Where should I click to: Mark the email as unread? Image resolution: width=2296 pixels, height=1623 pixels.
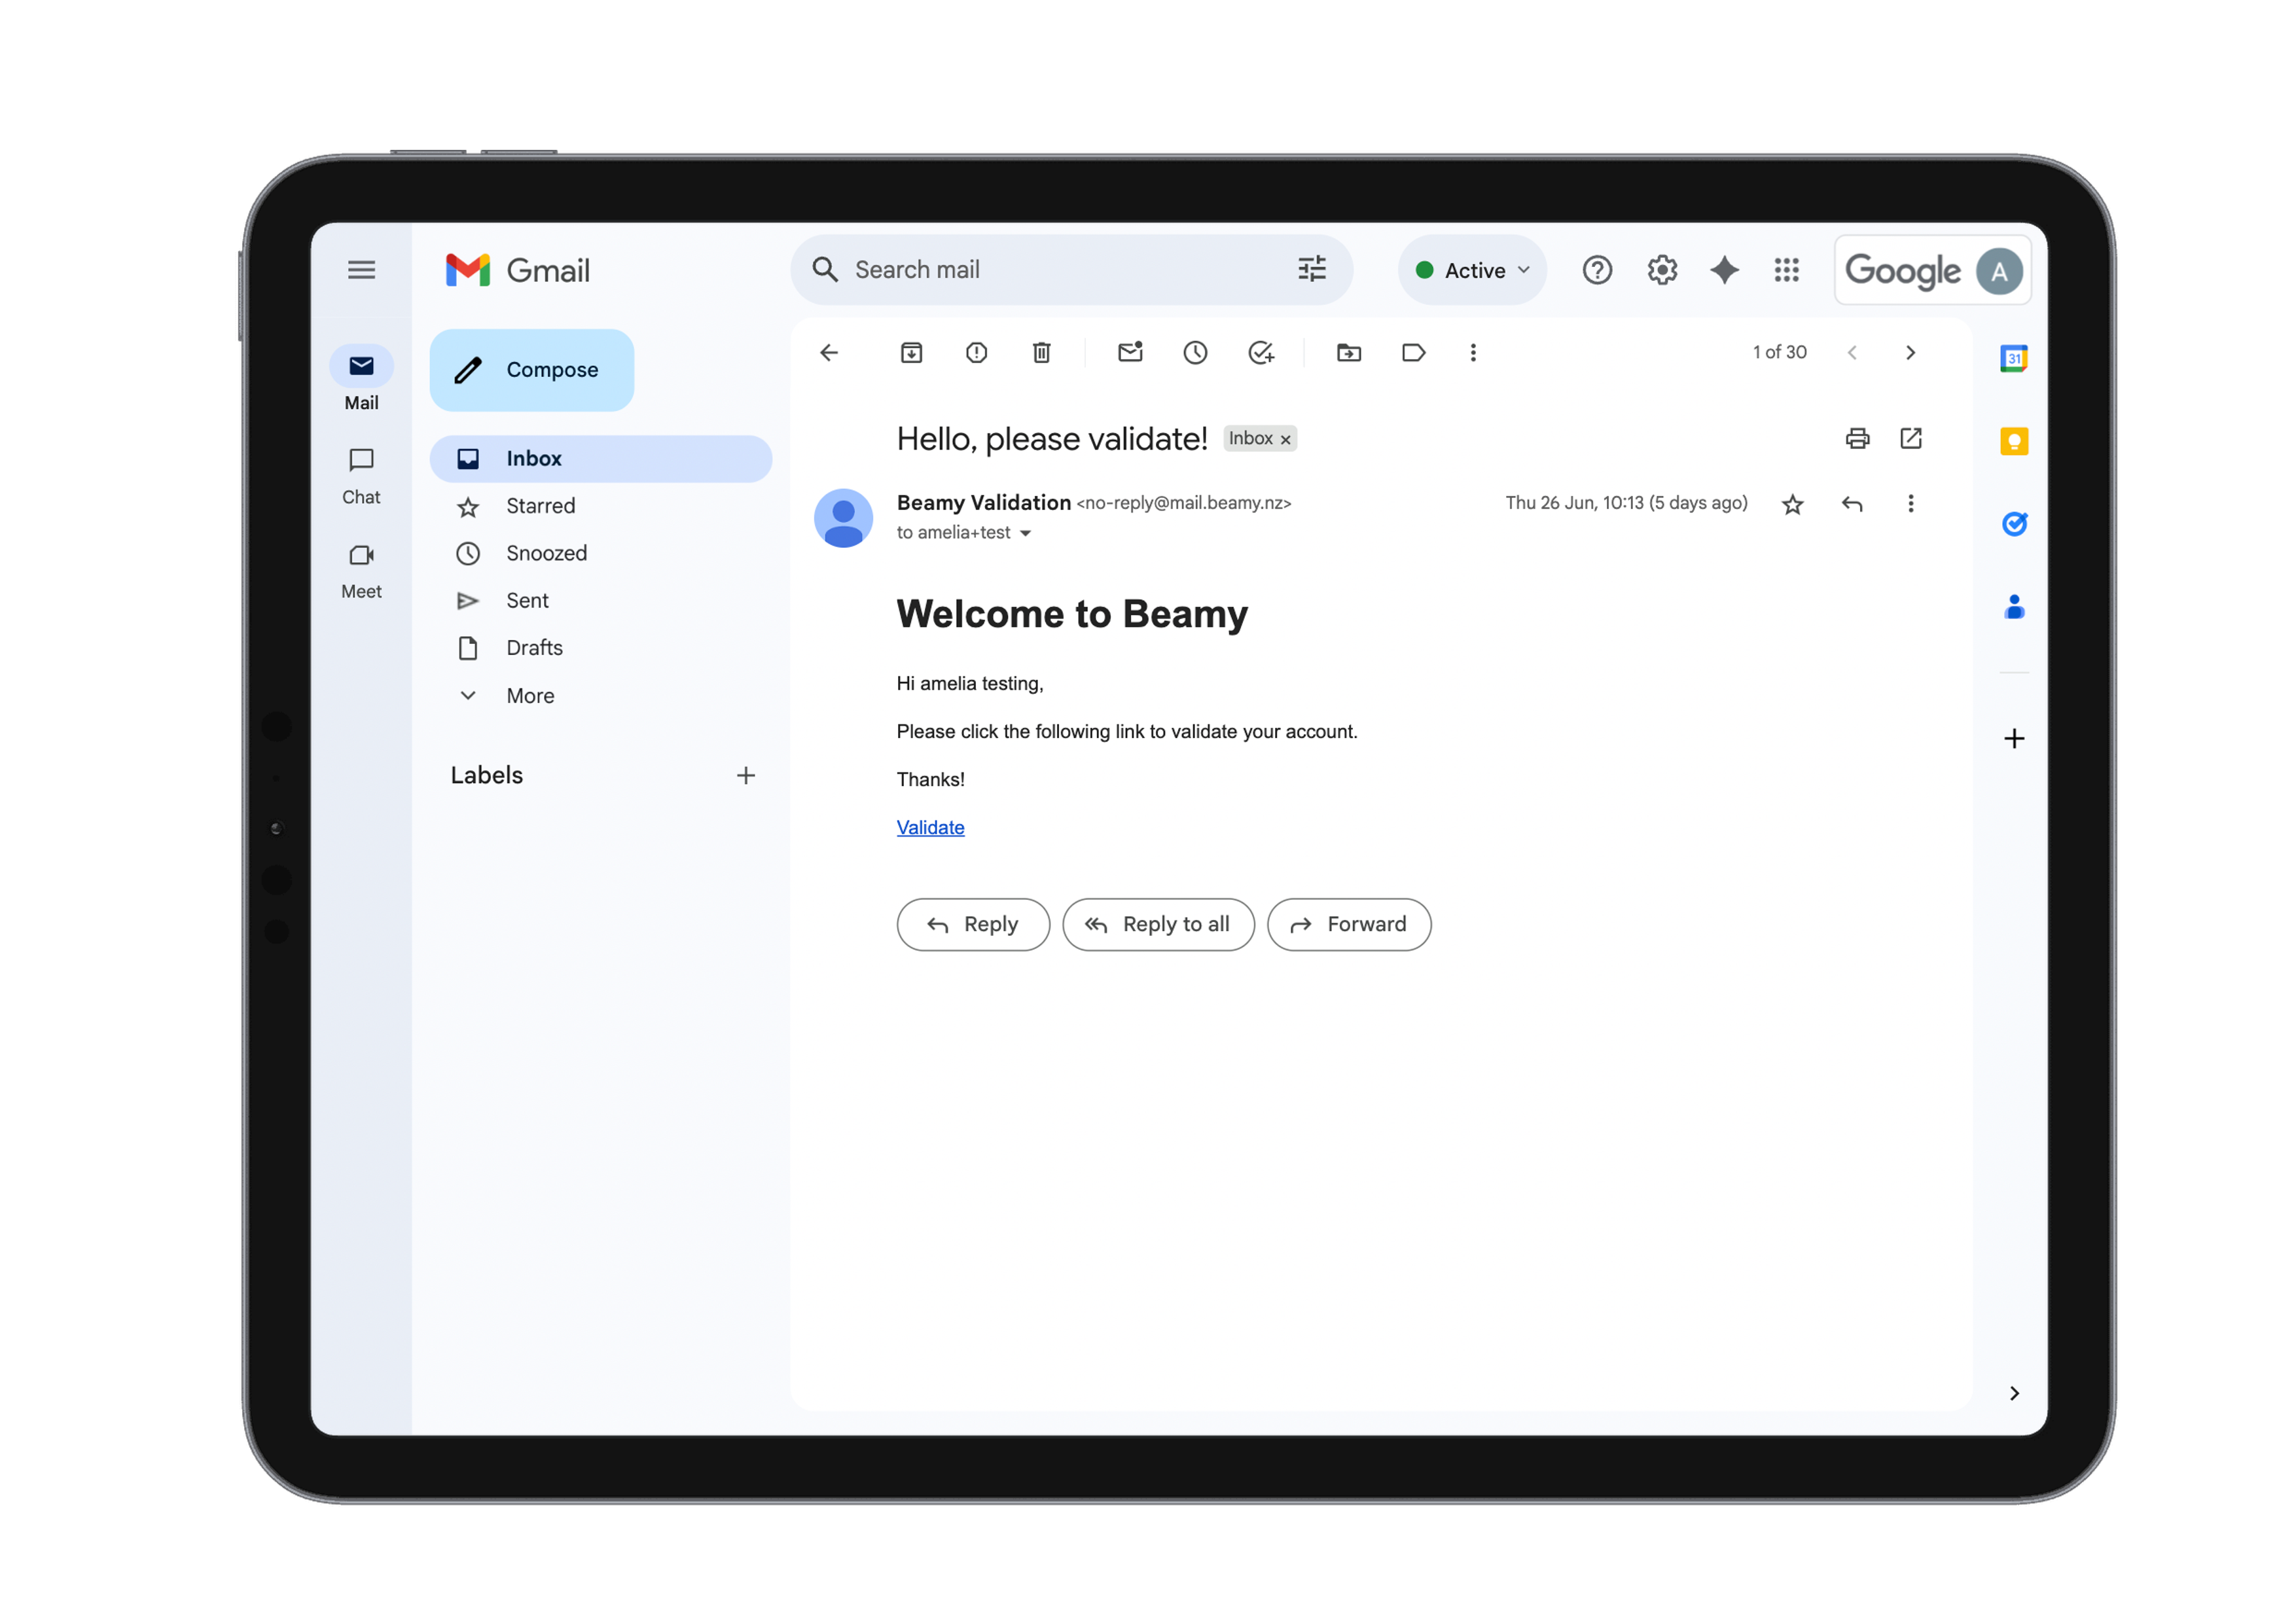pos(1130,352)
